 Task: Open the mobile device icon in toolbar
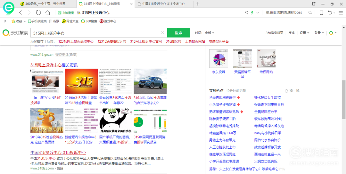click(x=321, y=12)
